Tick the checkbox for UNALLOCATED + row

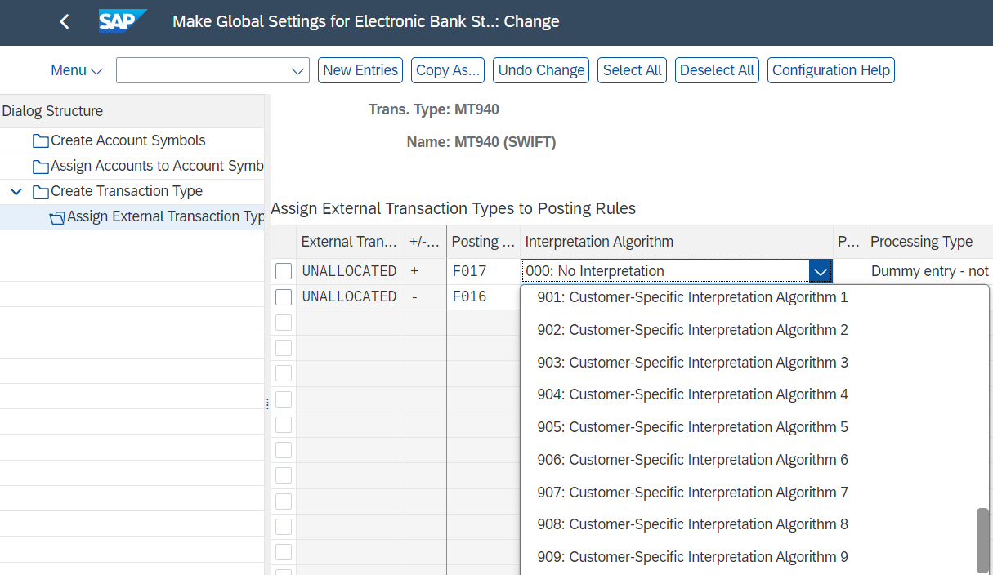284,271
